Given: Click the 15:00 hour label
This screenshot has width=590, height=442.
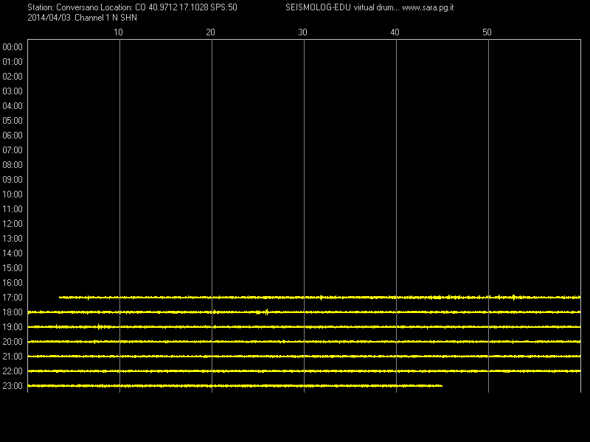Looking at the screenshot, I should click(13, 268).
